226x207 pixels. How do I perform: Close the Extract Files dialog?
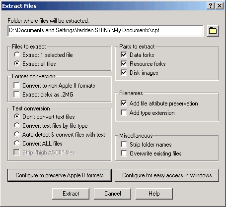click(x=220, y=6)
